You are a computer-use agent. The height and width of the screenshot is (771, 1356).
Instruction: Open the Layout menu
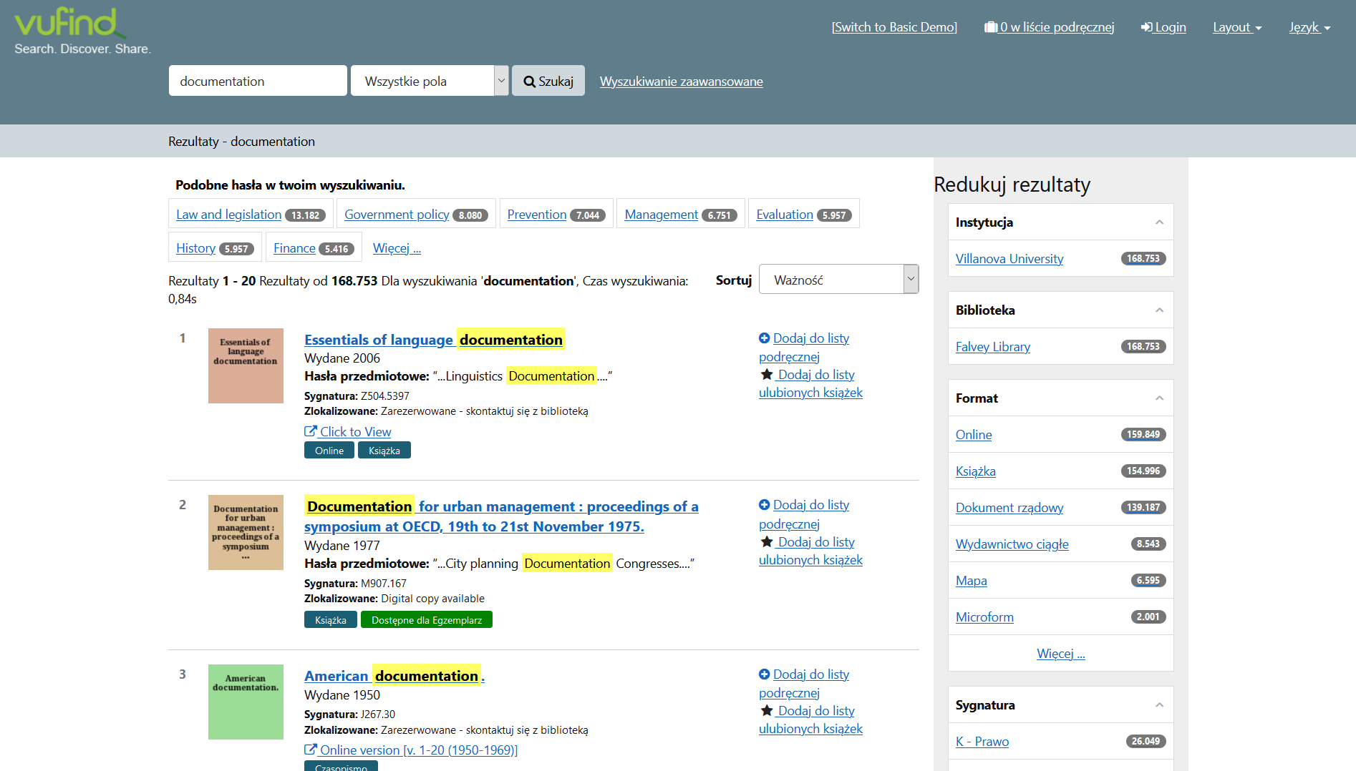(1236, 27)
